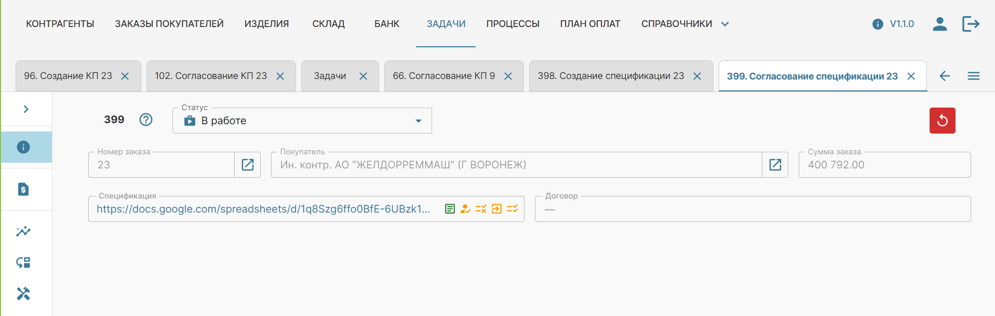995x316 pixels.
Task: Open the analytics chart sidebar icon
Action: (23, 231)
